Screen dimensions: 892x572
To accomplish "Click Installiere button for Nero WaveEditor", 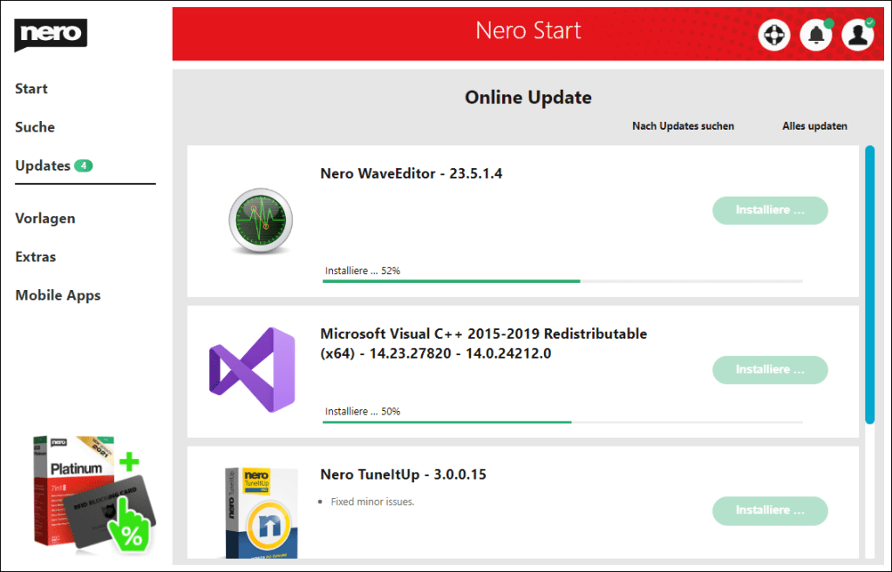I will [769, 210].
